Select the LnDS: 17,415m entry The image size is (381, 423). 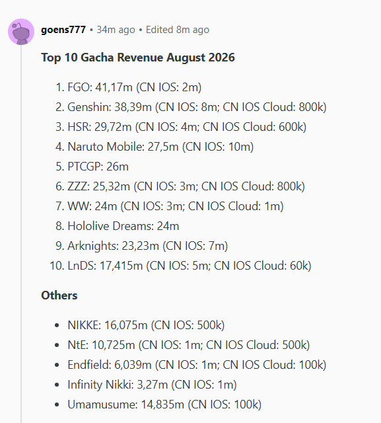[189, 266]
